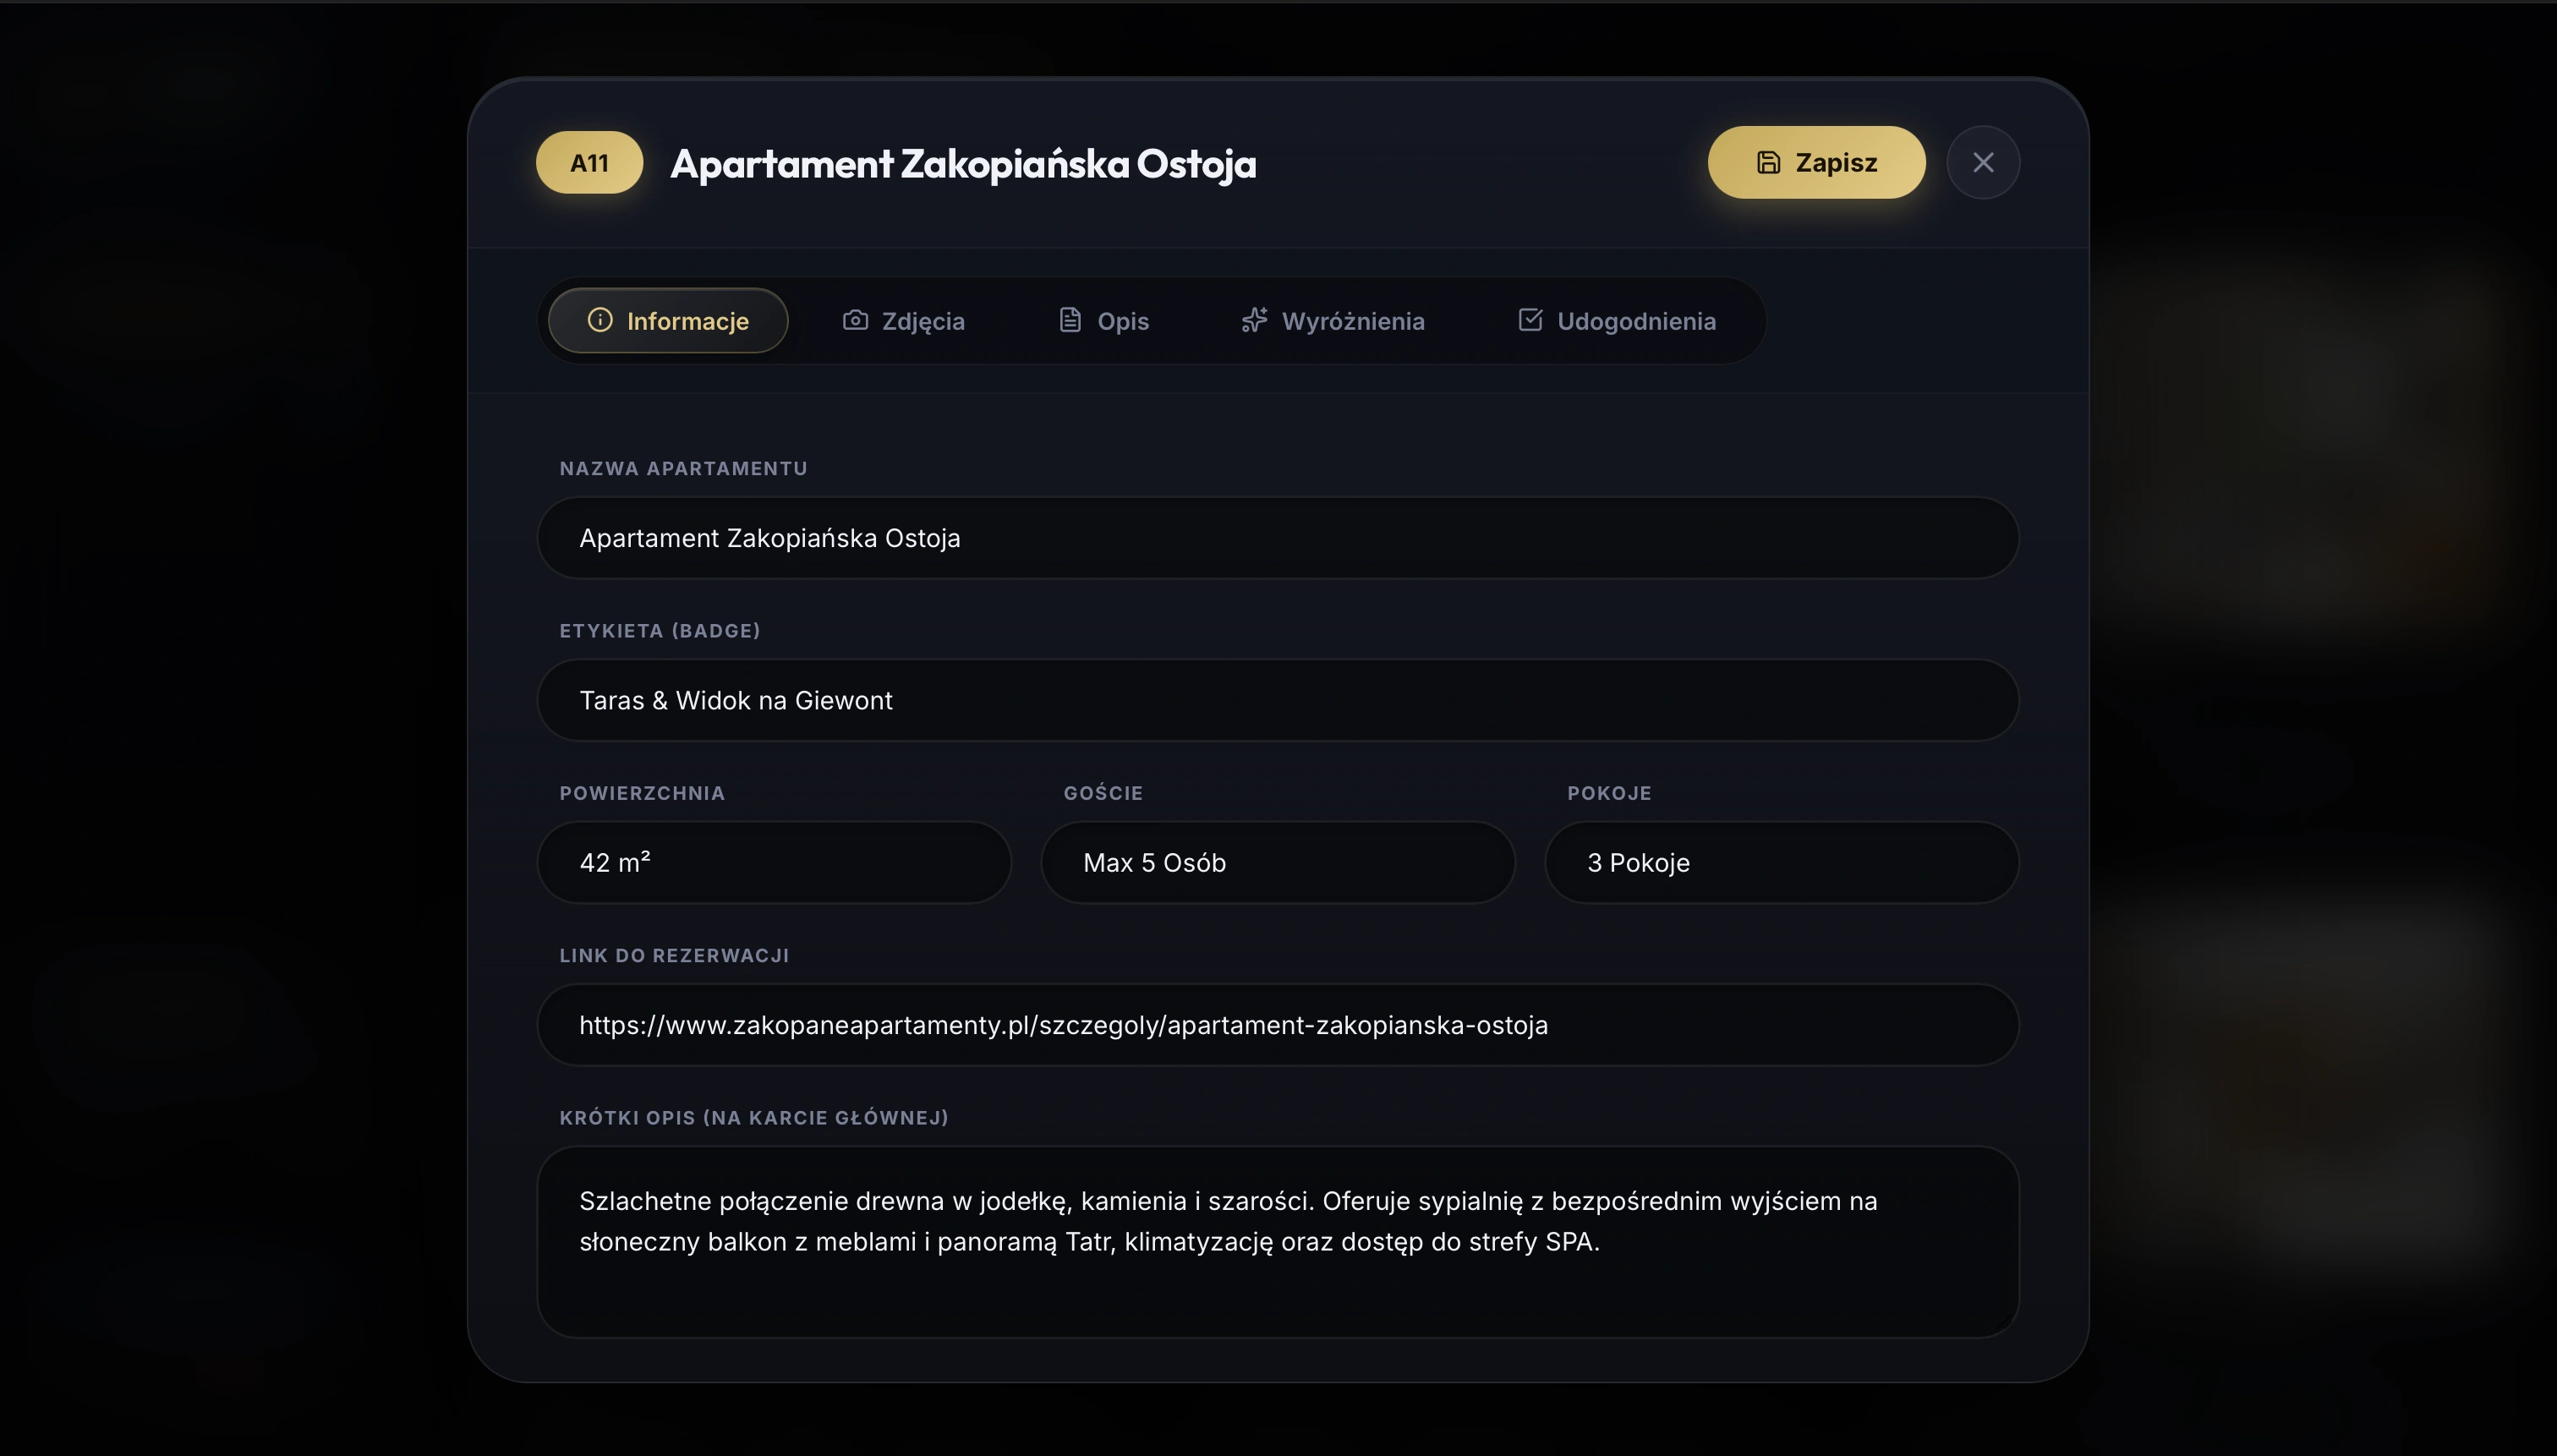Click the Goście field showing Max 5 Osób

click(1278, 863)
